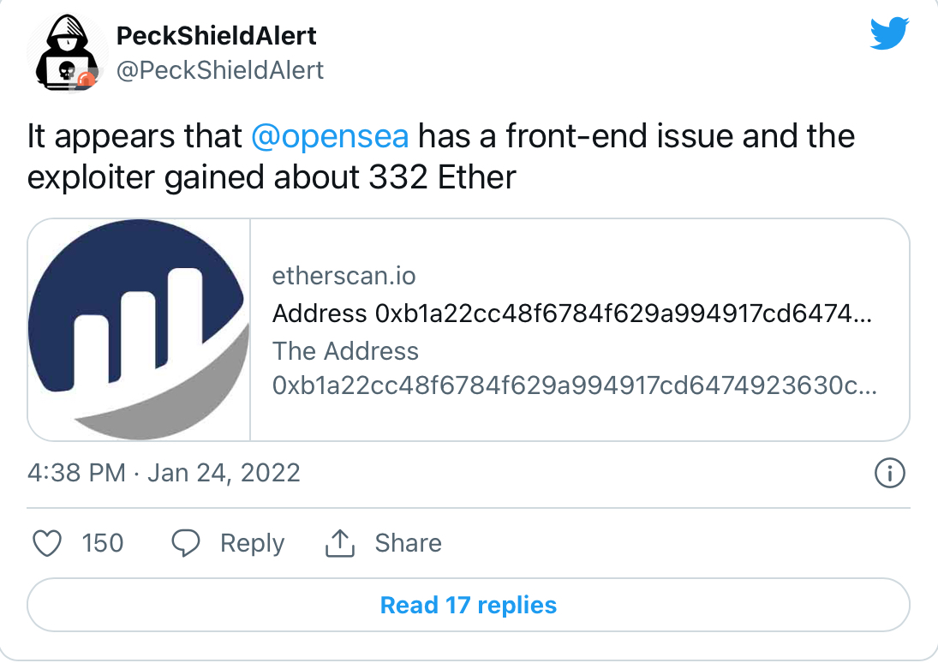Open the PeckShieldAlert display name

(216, 36)
